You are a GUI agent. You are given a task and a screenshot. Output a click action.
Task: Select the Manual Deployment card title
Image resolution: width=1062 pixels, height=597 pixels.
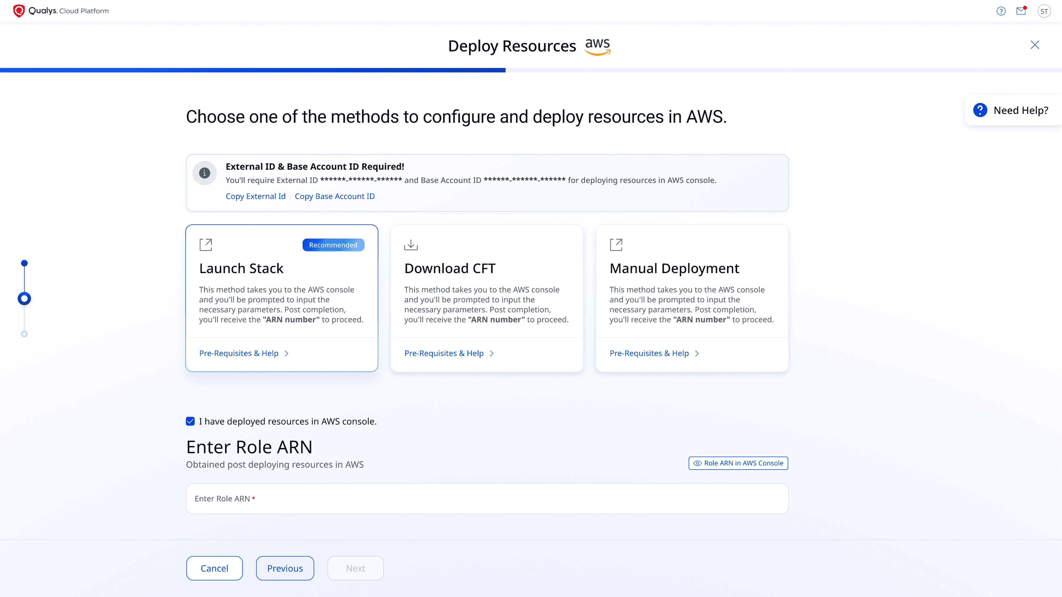coord(675,268)
